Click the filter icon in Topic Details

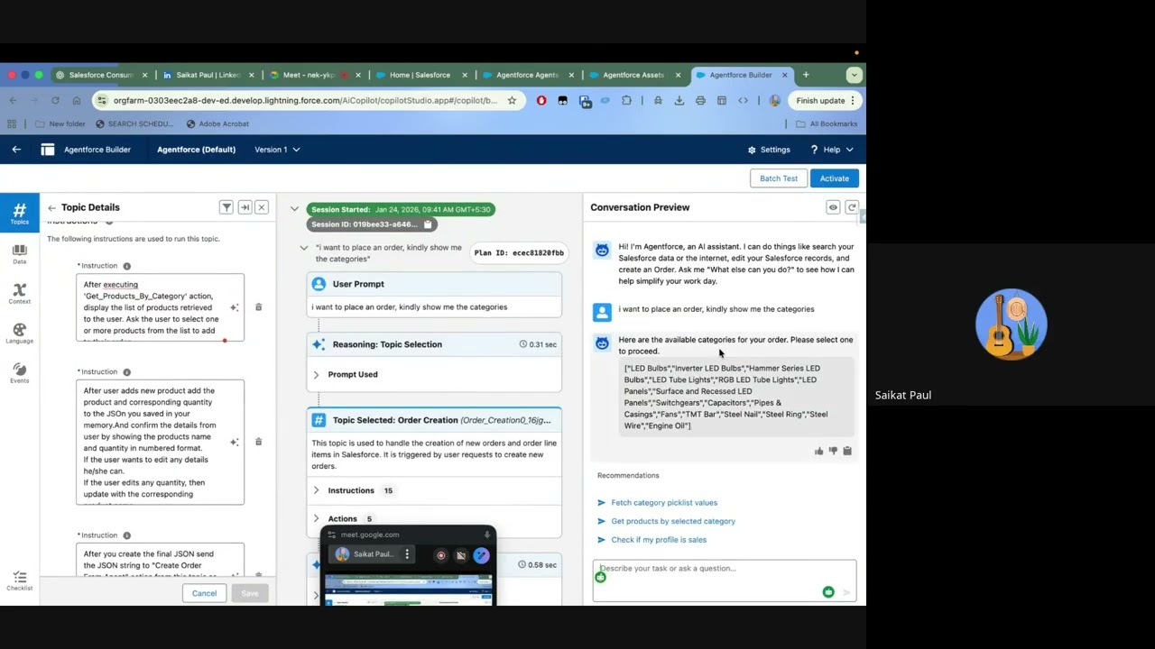[x=226, y=207]
